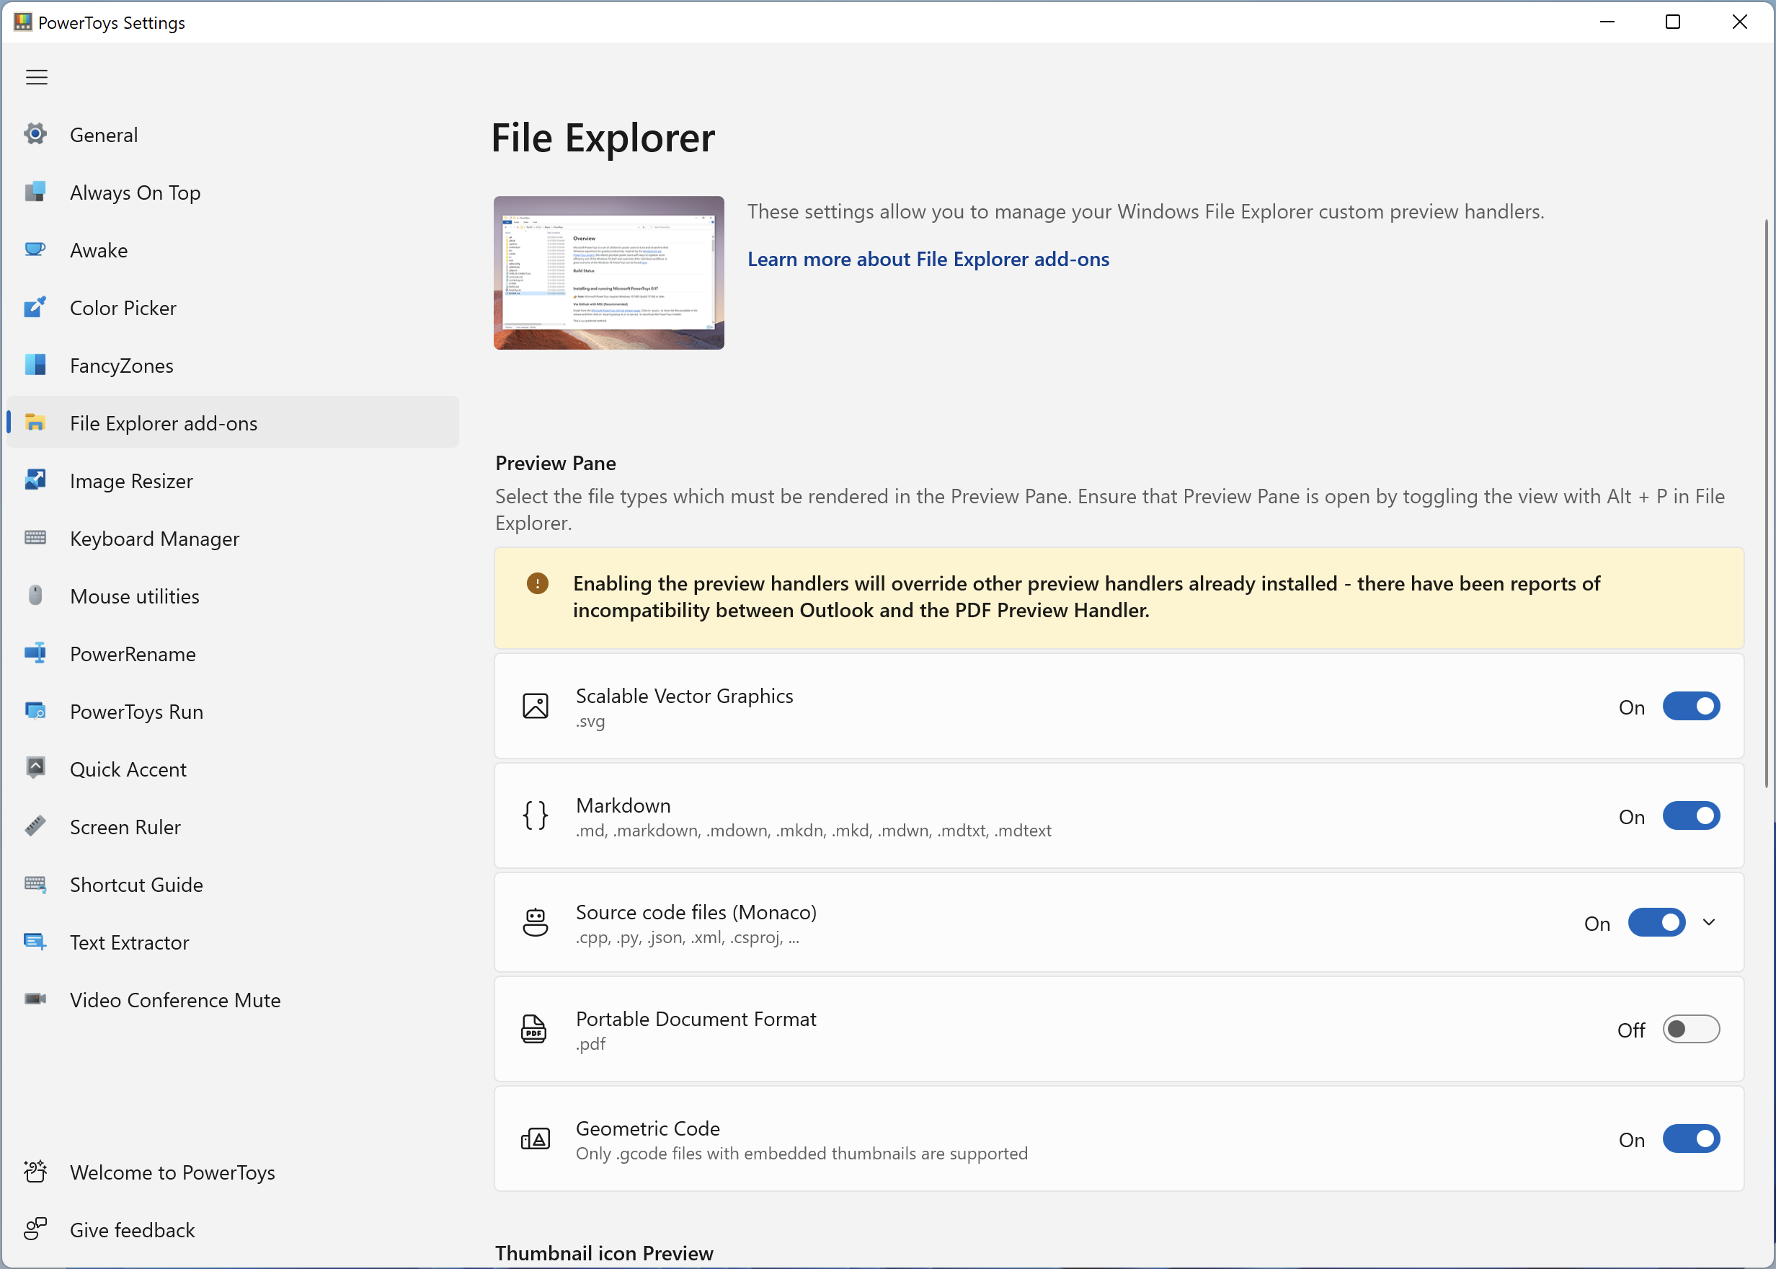
Task: Disable Geometric Code preview handler
Action: [x=1690, y=1138]
